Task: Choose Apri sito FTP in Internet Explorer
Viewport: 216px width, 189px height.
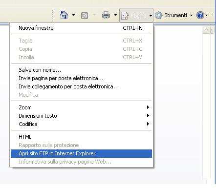Action: point(81,153)
